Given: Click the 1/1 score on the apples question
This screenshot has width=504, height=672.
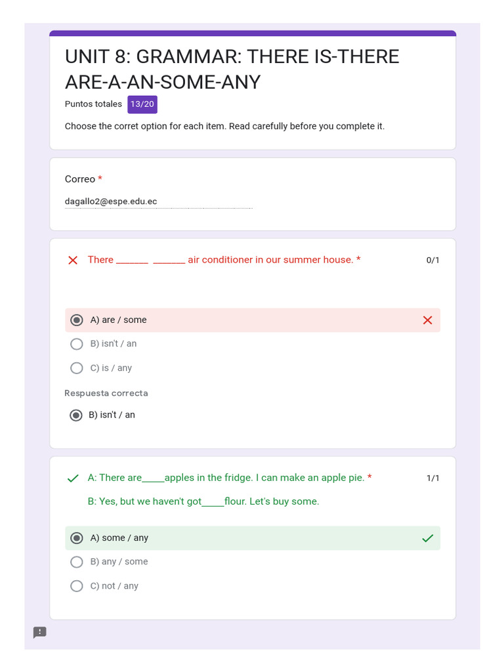Looking at the screenshot, I should click(432, 478).
